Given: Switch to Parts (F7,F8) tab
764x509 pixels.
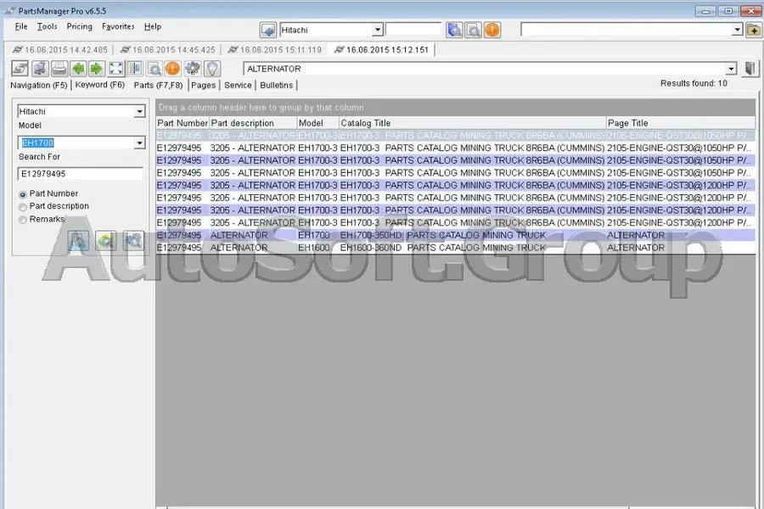Looking at the screenshot, I should 159,85.
